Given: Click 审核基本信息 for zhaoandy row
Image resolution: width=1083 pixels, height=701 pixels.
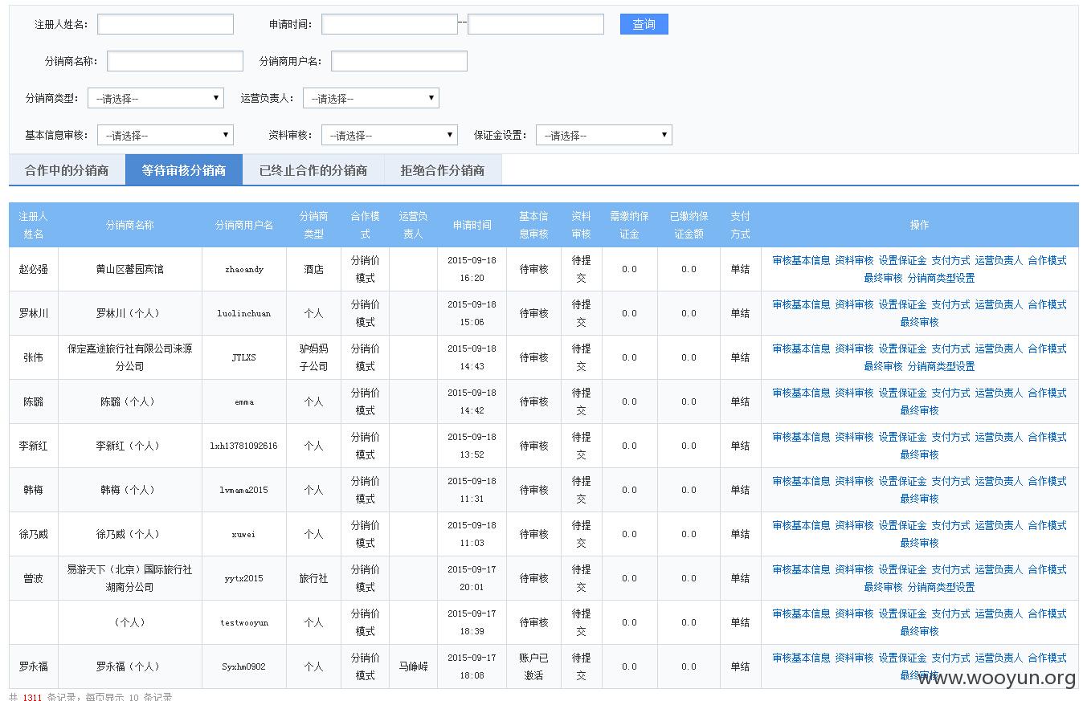Looking at the screenshot, I should pyautogui.click(x=801, y=260).
